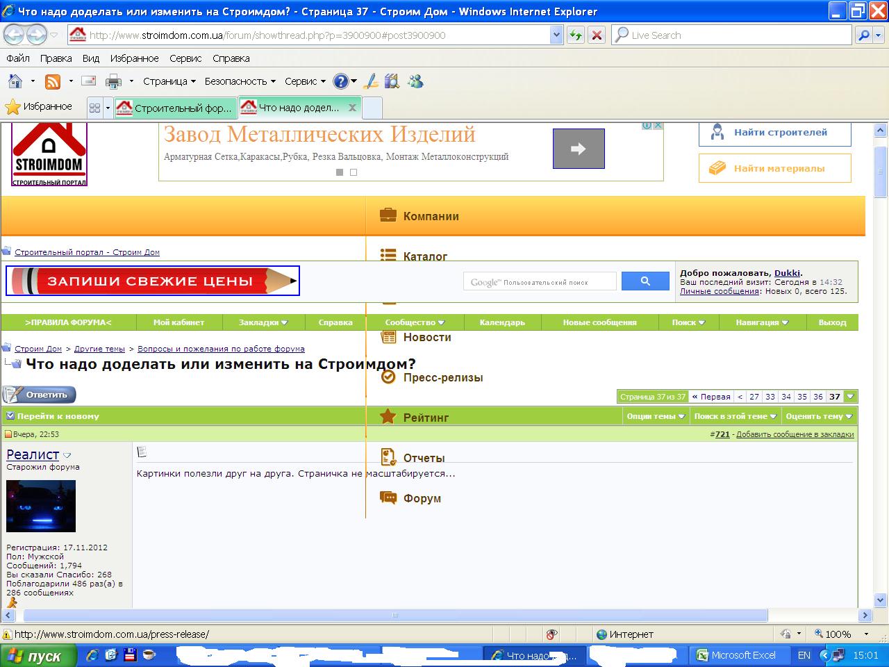889x667 pixels.
Task: Open the Quick Tabs grid icon
Action: point(95,108)
